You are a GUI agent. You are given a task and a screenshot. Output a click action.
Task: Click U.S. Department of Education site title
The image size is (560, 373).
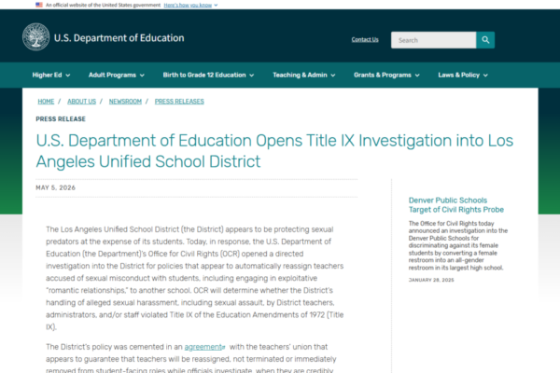(119, 38)
